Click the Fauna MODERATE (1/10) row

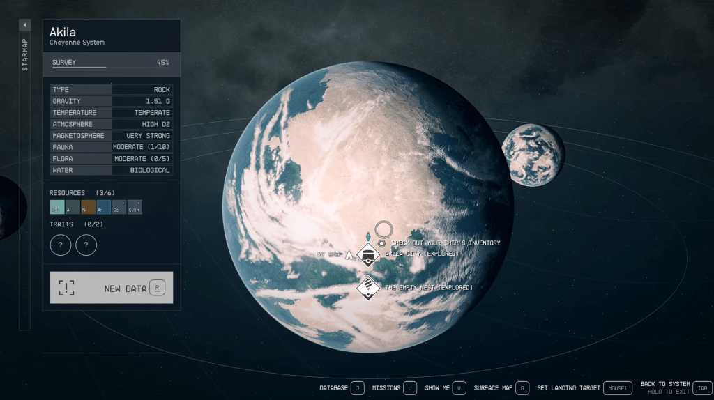111,147
